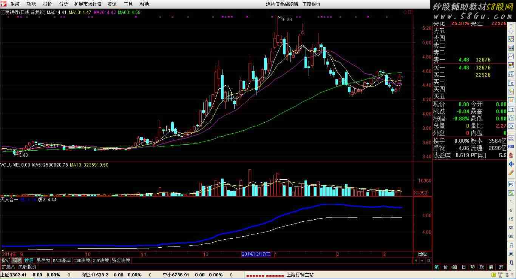Click 上海行情主站 server label
This screenshot has width=516, height=279.
(x=300, y=275)
